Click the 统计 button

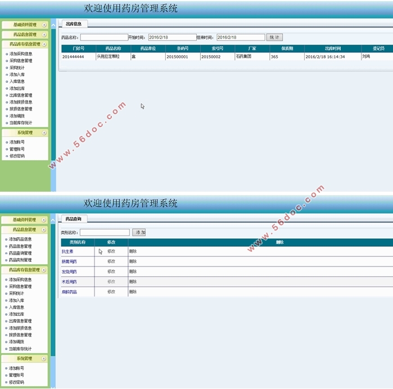[x=274, y=37]
